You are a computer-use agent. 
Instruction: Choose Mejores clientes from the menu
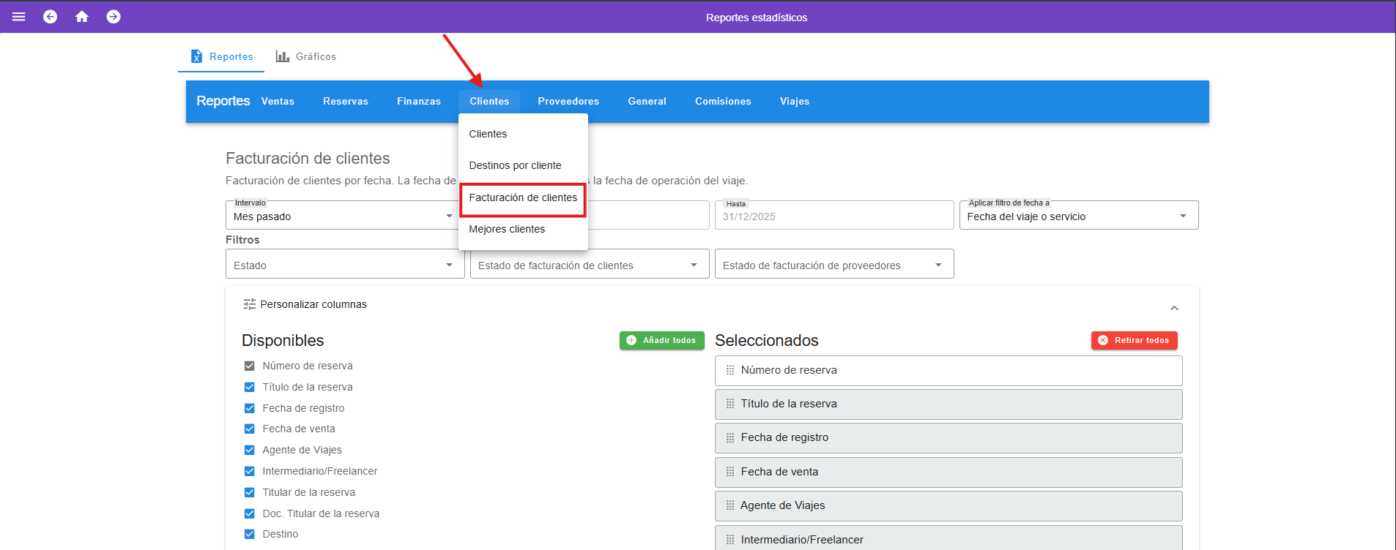click(x=507, y=229)
